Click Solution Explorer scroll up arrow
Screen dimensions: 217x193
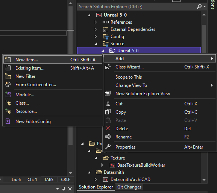[204, 15]
